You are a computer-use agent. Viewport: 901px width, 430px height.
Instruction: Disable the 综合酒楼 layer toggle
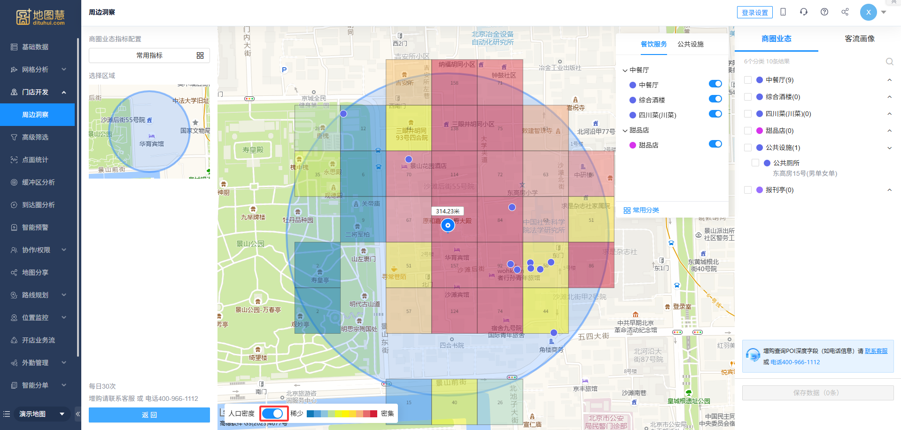coord(715,99)
